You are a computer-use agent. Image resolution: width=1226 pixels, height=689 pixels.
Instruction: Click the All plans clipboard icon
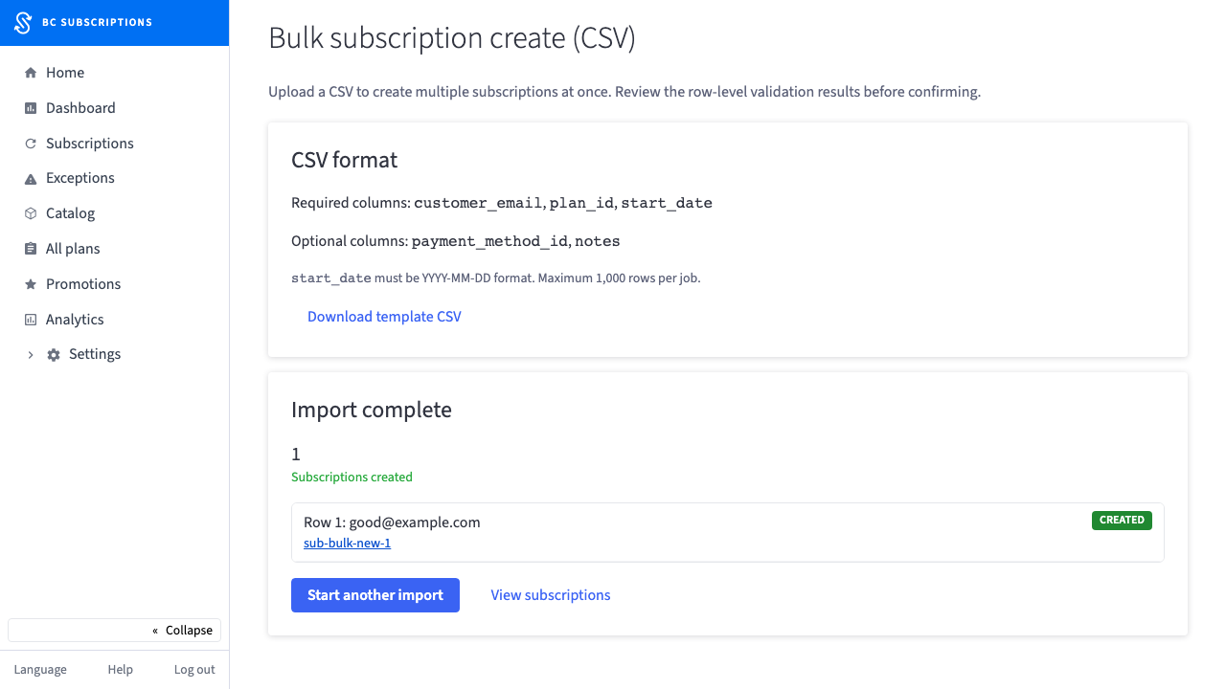tap(31, 249)
